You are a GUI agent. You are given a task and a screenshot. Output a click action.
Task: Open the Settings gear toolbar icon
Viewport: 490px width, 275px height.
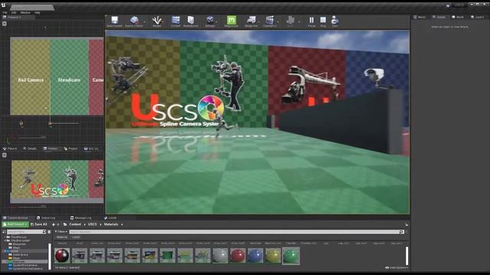tap(210, 21)
